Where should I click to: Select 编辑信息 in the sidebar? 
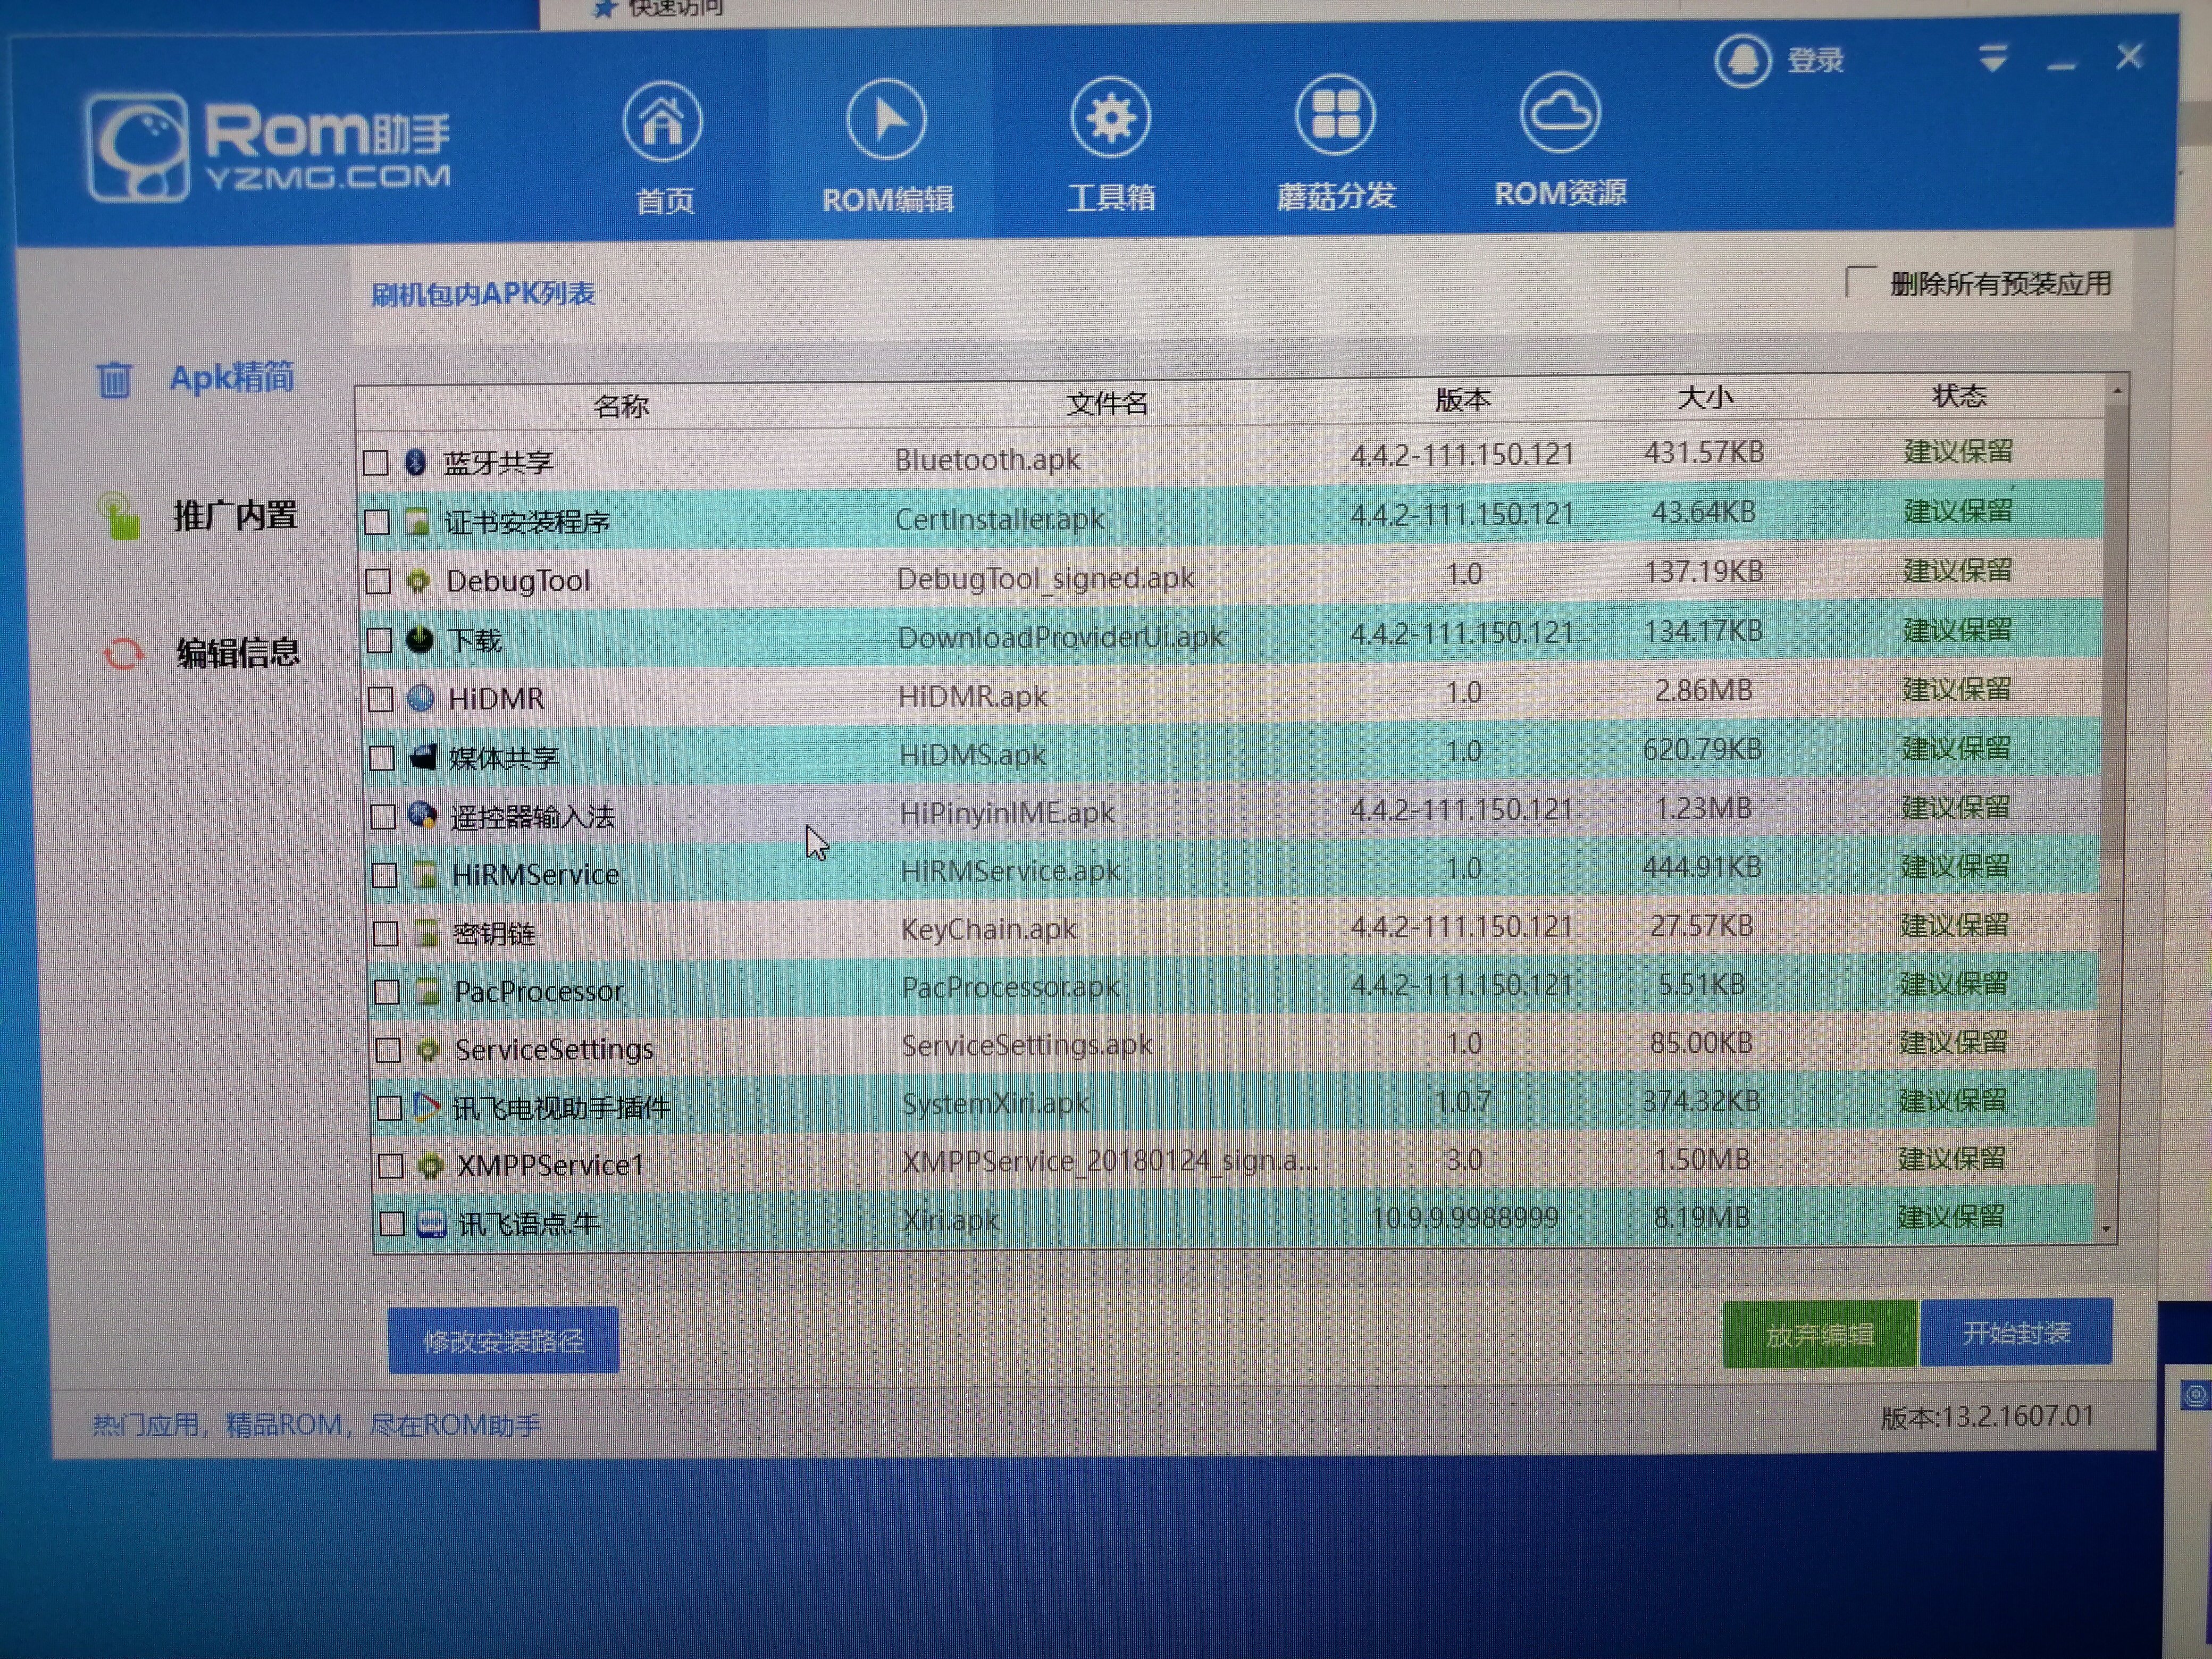pyautogui.click(x=238, y=653)
